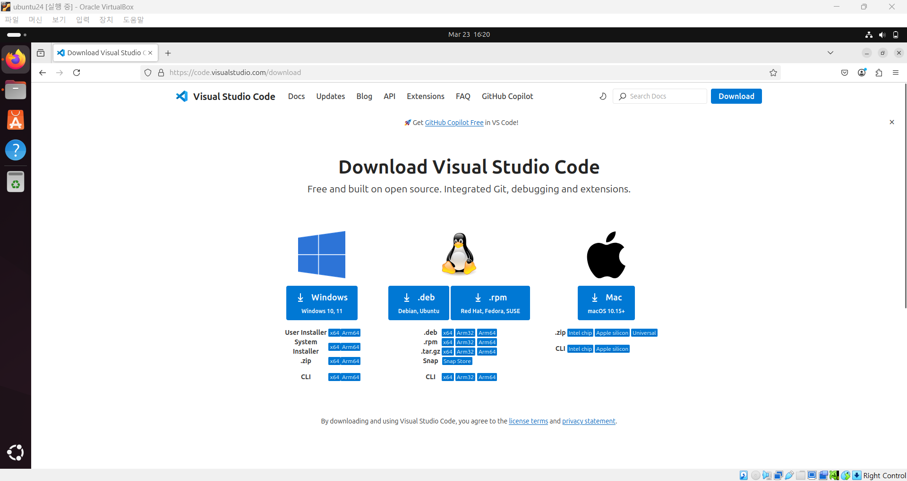Click the site padlock icon

click(161, 73)
